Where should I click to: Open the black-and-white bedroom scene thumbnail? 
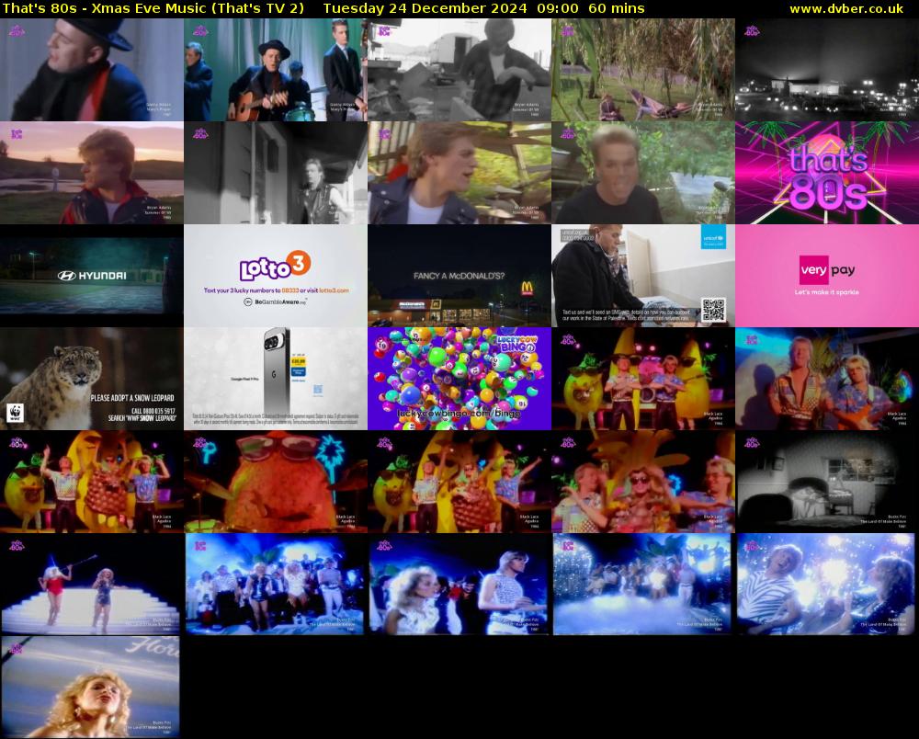tap(827, 482)
